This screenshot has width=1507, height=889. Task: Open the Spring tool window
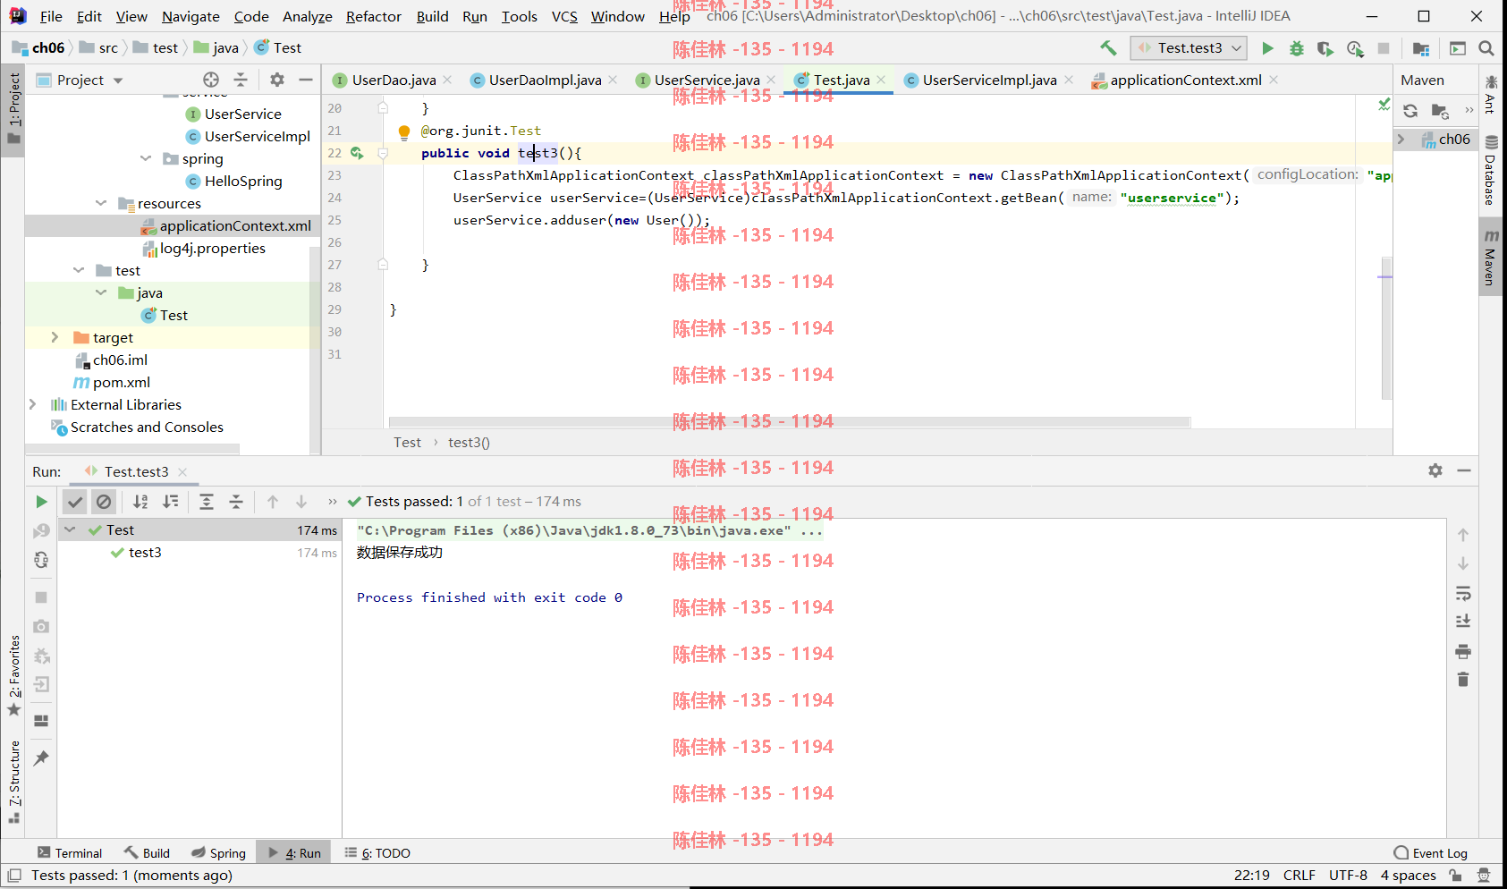coord(218,853)
